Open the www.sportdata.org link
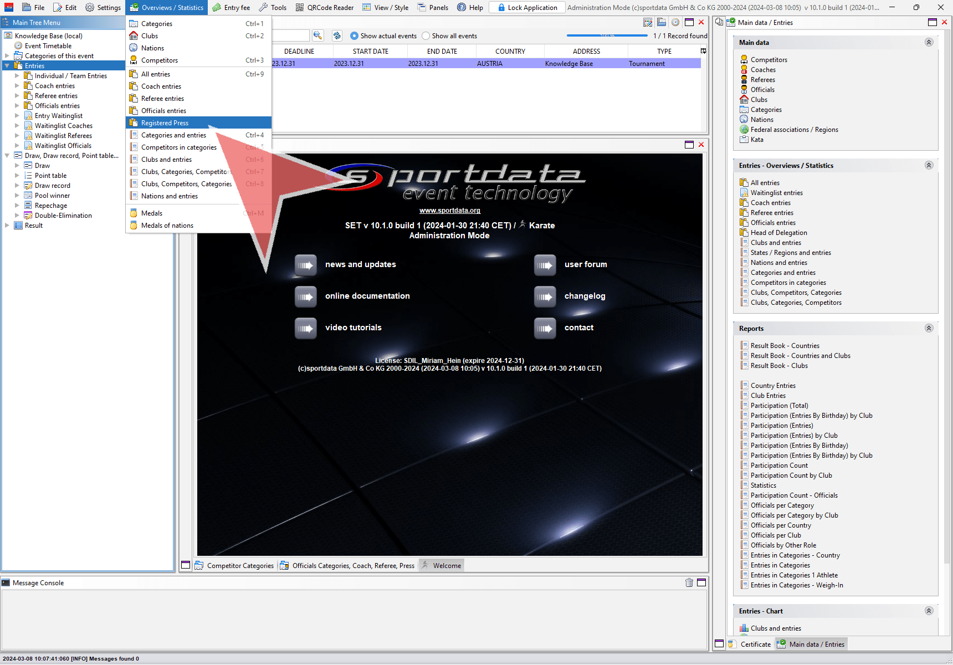953x665 pixels. click(449, 211)
